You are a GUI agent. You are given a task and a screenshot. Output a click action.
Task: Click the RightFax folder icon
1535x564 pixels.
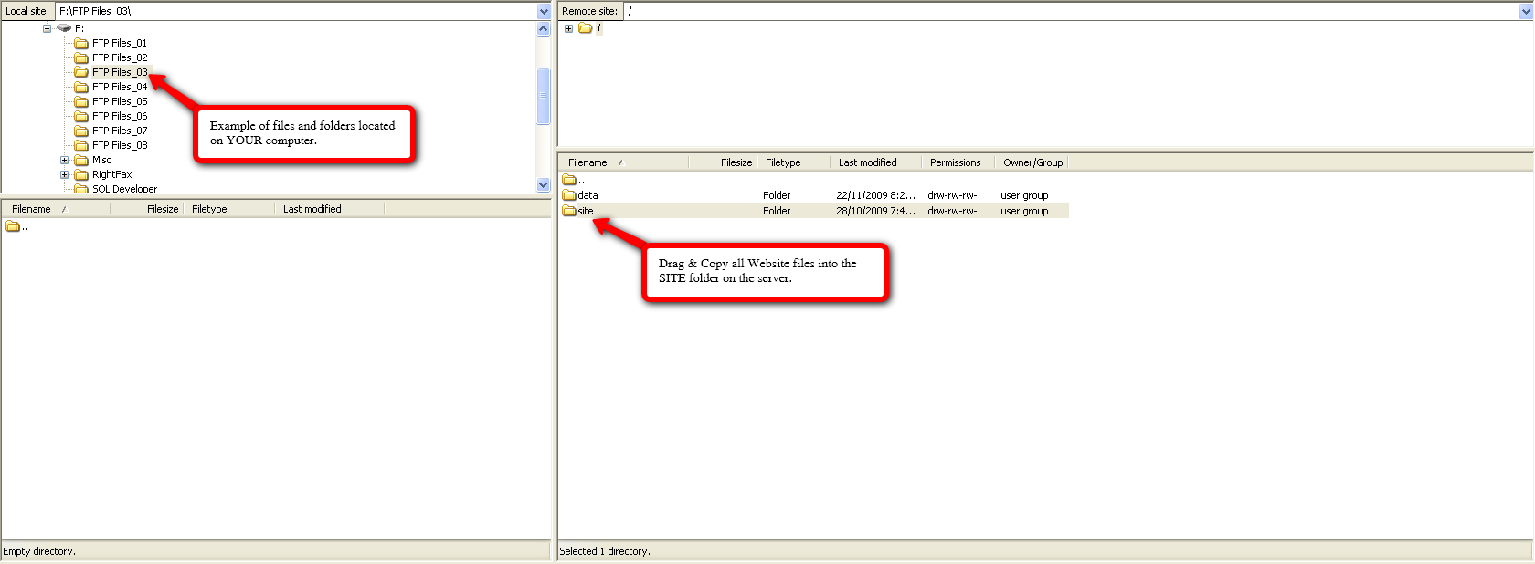pos(81,174)
